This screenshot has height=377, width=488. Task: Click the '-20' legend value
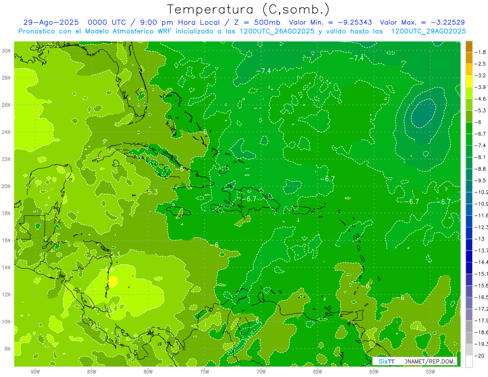(479, 356)
